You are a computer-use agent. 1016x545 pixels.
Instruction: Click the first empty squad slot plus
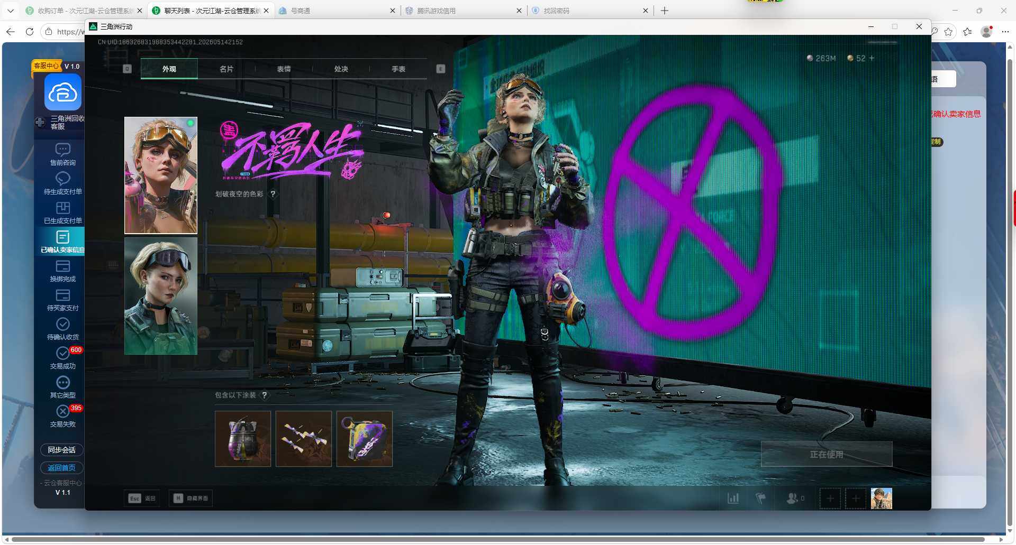tap(830, 498)
